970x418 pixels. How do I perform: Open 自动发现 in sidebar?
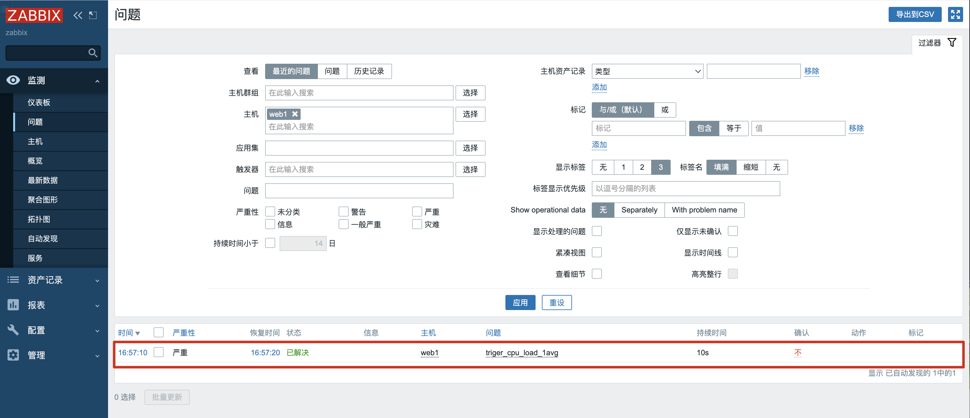pos(60,238)
